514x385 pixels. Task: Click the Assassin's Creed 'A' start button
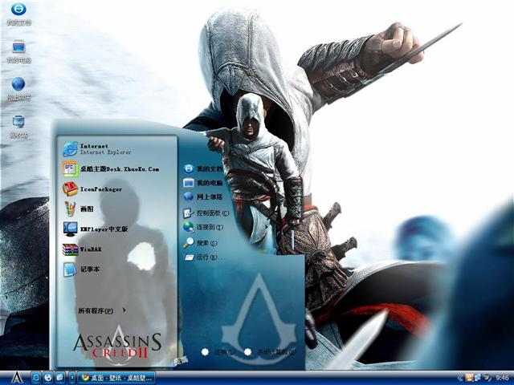[16, 378]
